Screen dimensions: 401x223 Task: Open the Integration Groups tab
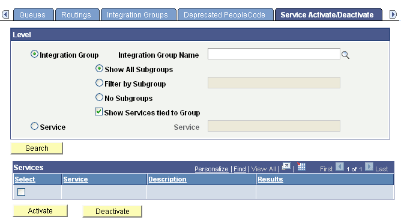(138, 14)
